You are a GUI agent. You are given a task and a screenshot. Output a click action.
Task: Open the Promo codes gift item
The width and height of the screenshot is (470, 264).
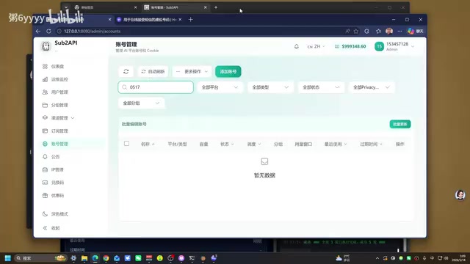click(54, 196)
